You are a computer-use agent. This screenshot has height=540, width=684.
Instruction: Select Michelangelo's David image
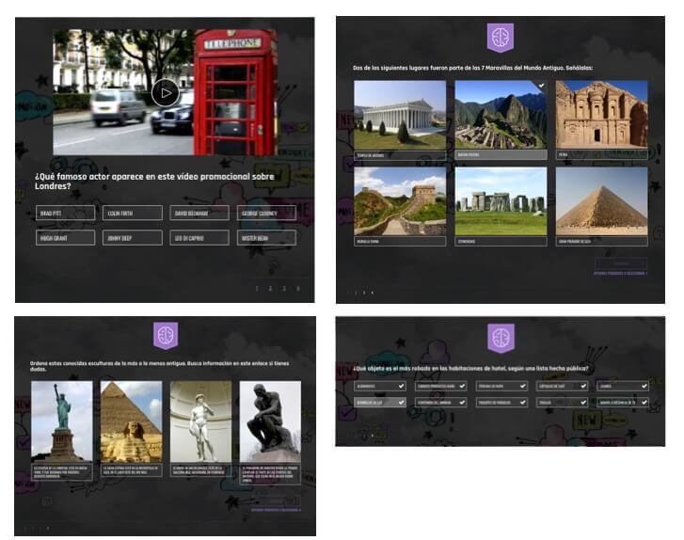200,421
